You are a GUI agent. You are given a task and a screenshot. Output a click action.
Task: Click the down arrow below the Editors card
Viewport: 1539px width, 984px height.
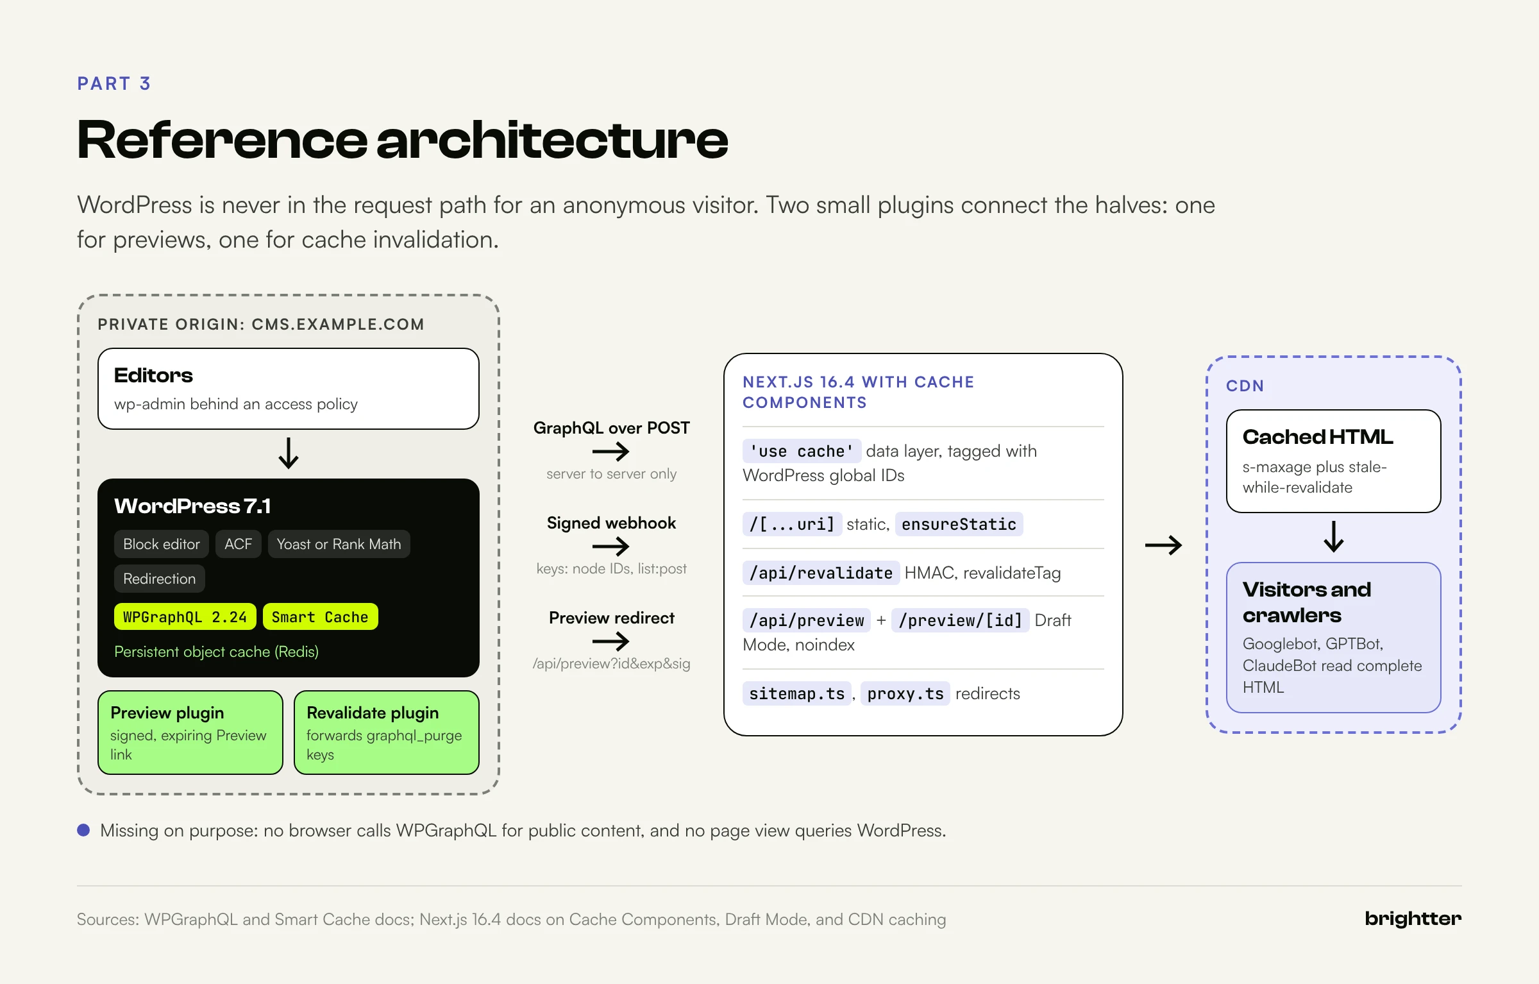pos(289,453)
